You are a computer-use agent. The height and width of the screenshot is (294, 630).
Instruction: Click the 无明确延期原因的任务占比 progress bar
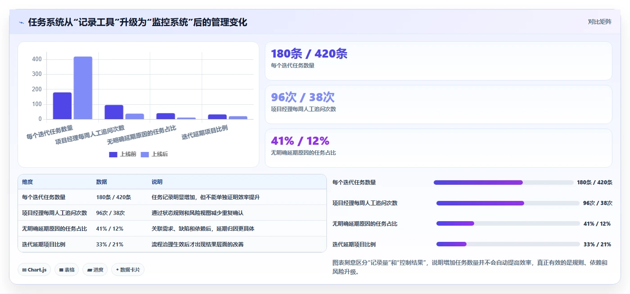click(x=508, y=223)
